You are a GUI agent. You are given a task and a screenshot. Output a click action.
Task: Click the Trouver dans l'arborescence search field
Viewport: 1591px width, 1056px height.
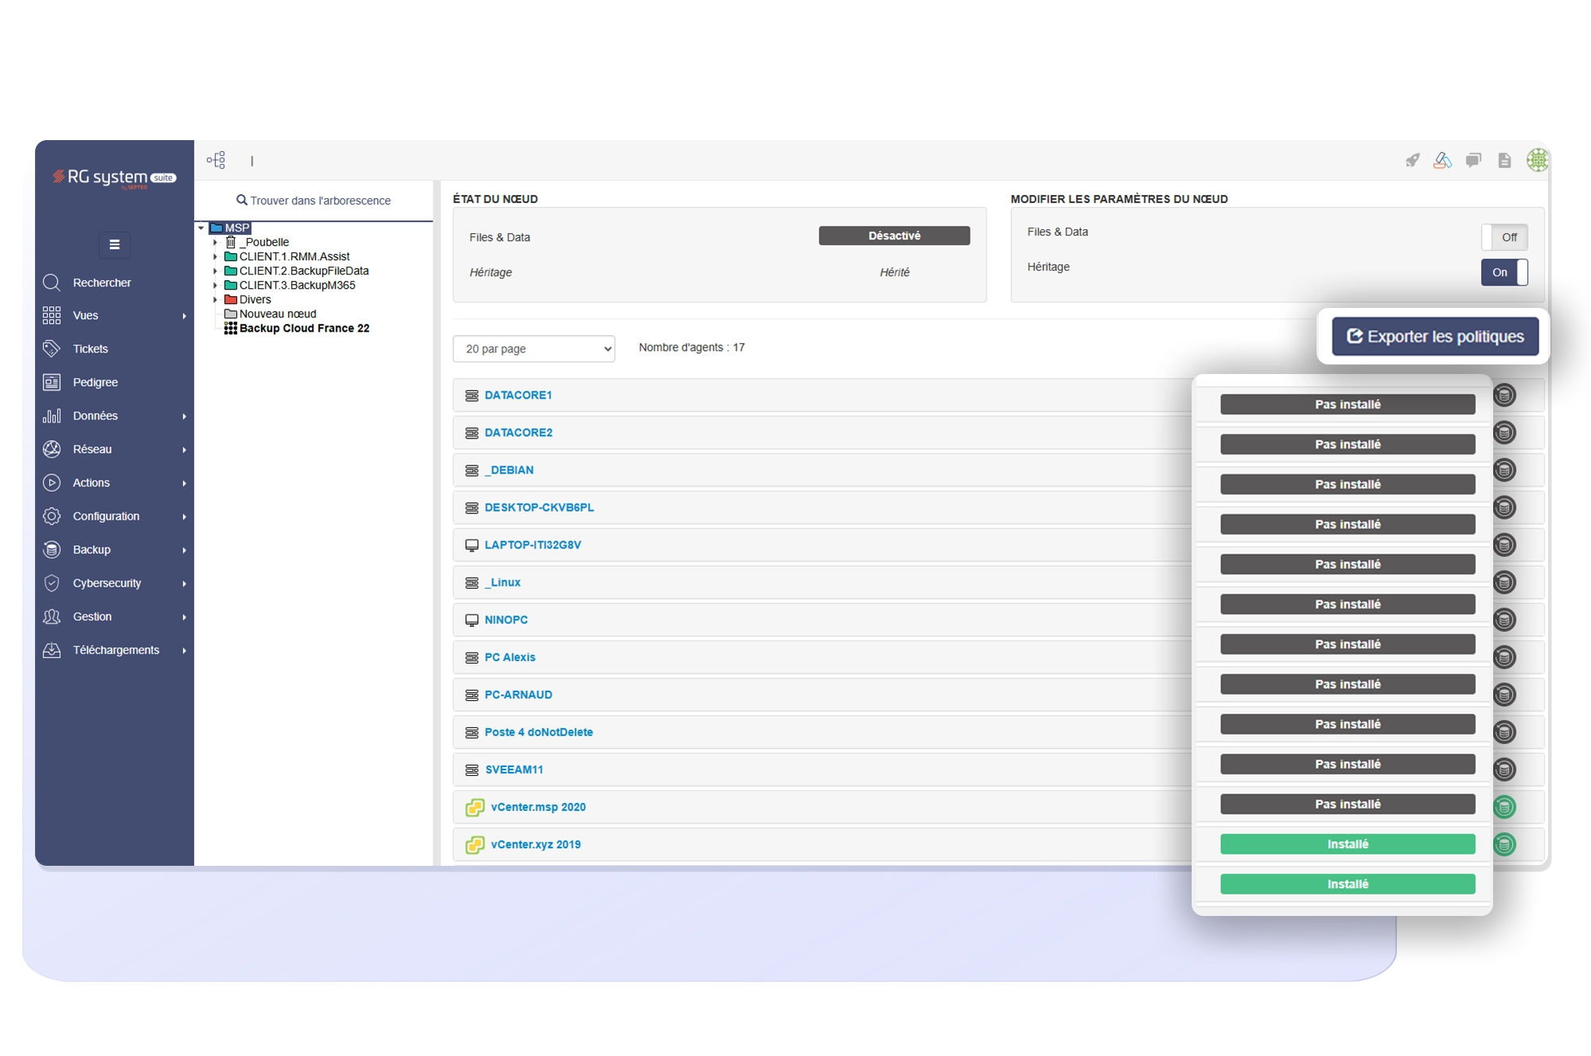point(314,201)
